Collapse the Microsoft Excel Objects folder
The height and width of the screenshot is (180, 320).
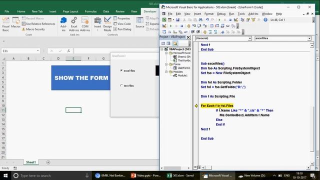click(x=166, y=53)
